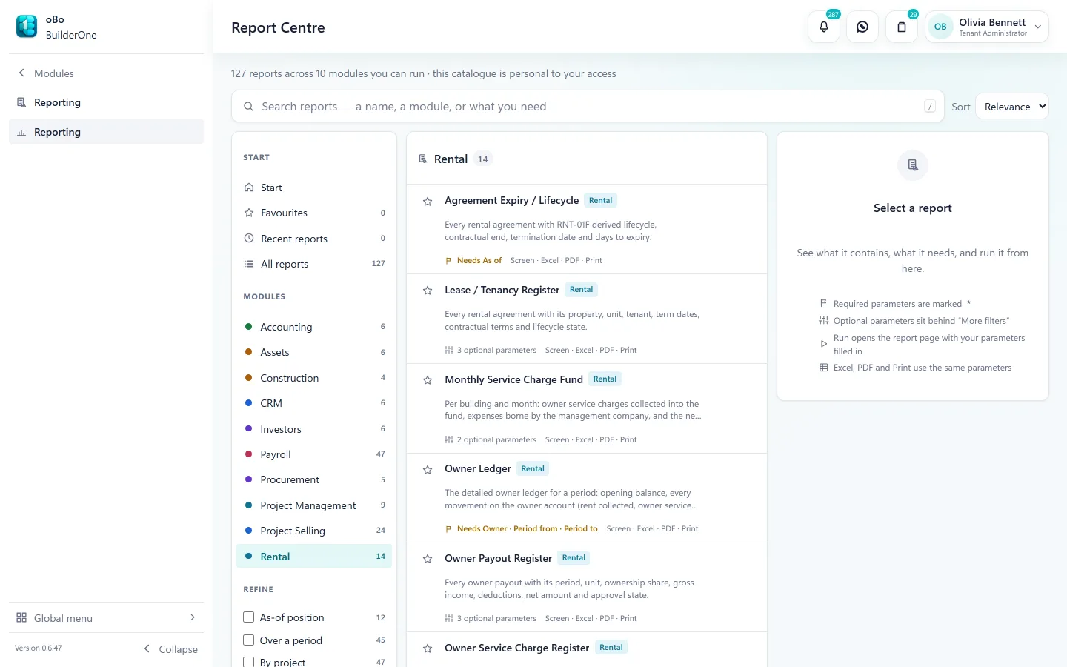
Task: Click the search magnifier icon
Action: 249,107
